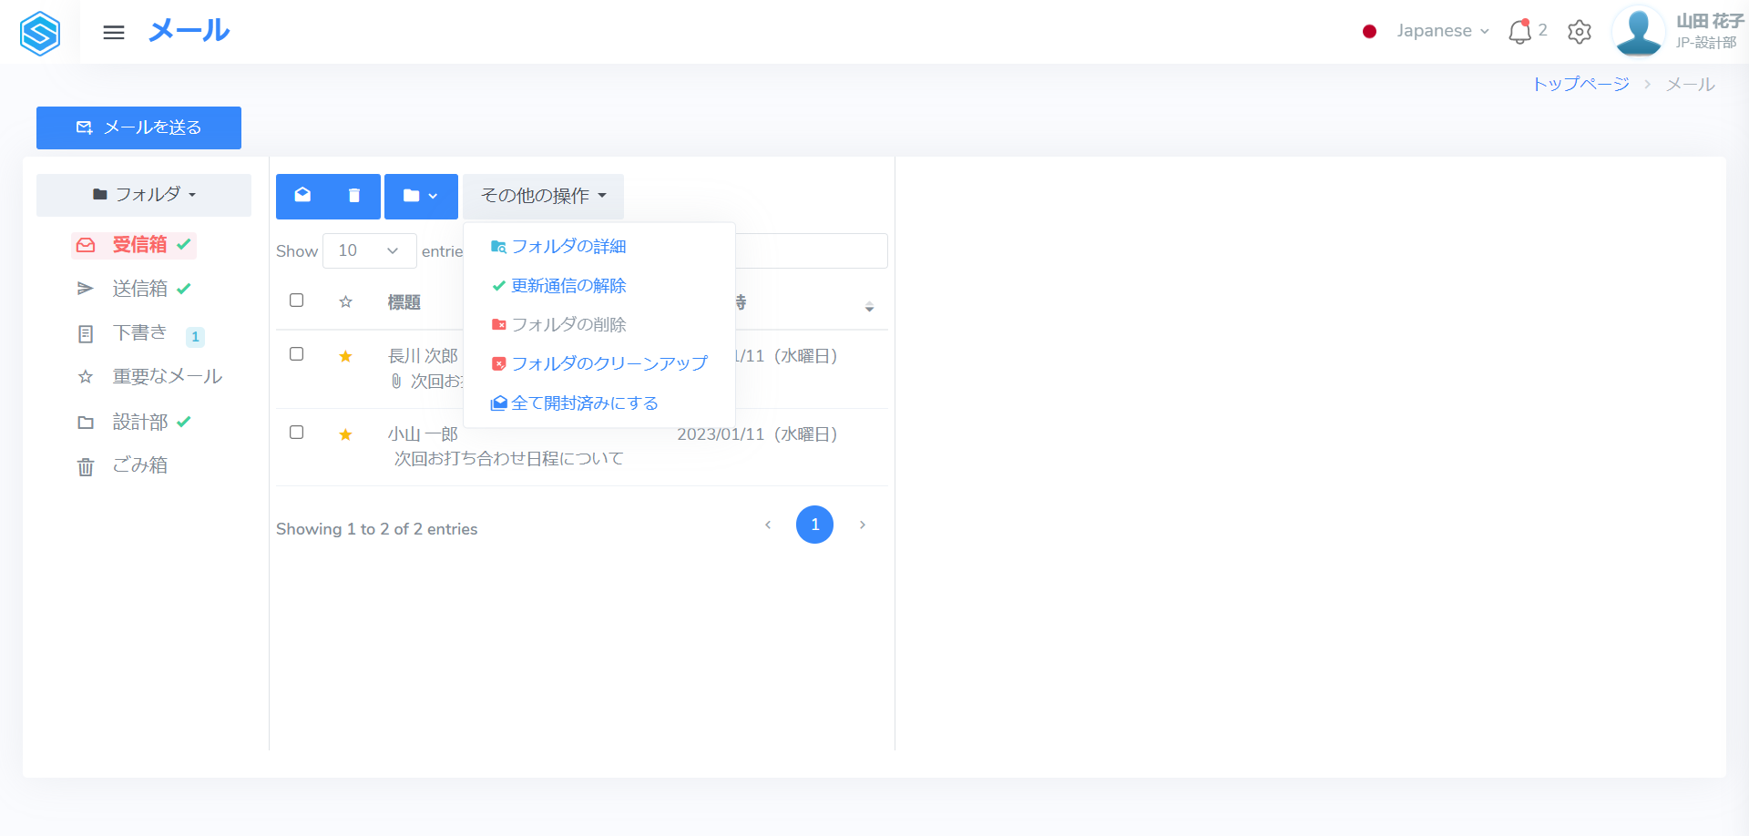
Task: Click the user avatar for 山田 花子
Action: [x=1638, y=32]
